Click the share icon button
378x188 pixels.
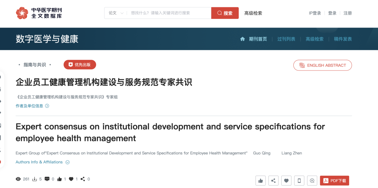click(x=273, y=180)
